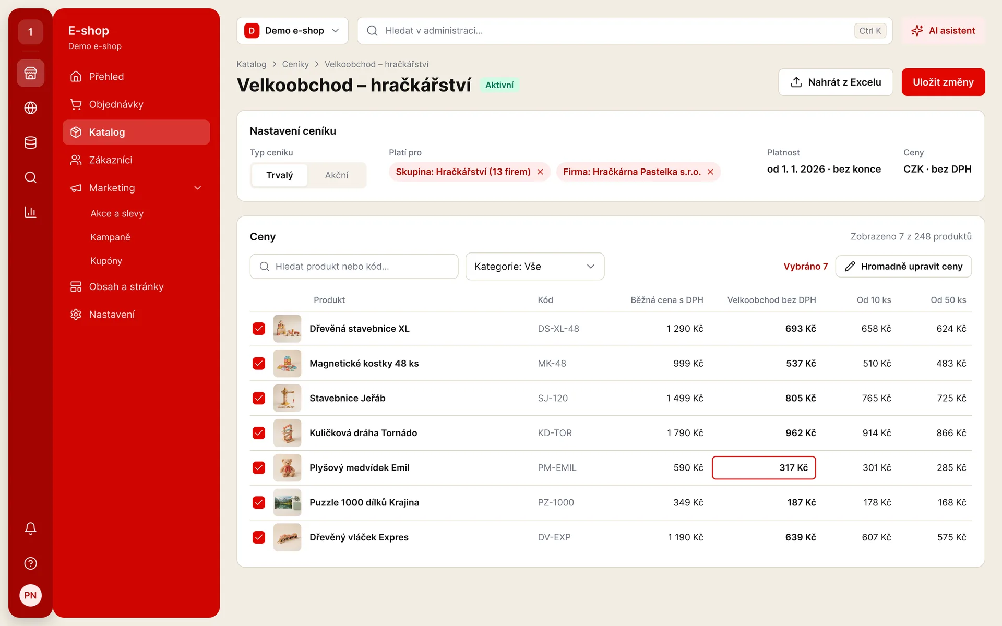Open the AI asistent panel

point(943,31)
